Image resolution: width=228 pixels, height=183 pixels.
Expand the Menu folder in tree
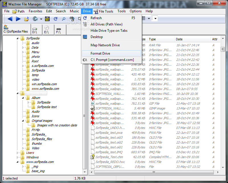[23, 52]
